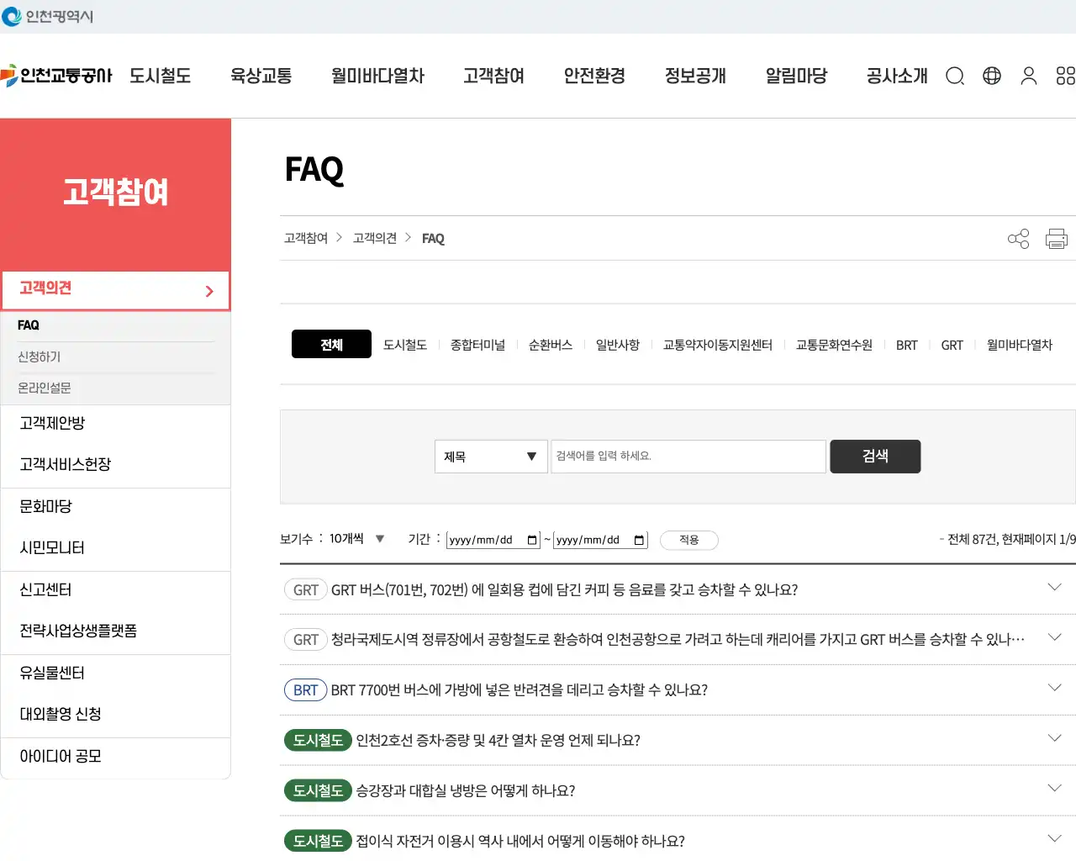Open FAQ in the sidebar submenu
The image size is (1076, 861).
(x=29, y=325)
